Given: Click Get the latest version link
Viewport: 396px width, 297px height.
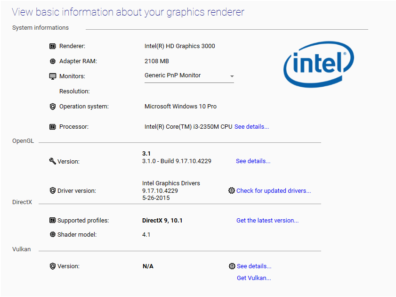Looking at the screenshot, I should tap(267, 221).
